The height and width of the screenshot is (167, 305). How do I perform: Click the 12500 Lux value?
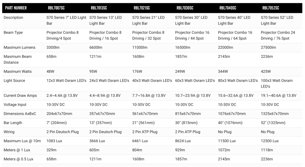pyautogui.click(x=270, y=141)
